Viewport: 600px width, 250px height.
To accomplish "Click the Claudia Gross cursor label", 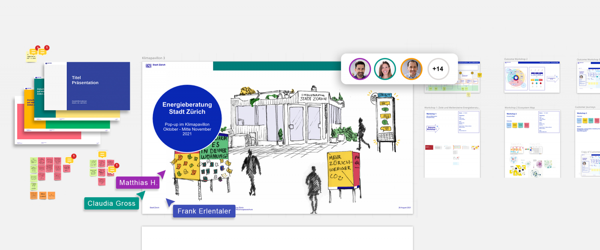I will pos(111,204).
